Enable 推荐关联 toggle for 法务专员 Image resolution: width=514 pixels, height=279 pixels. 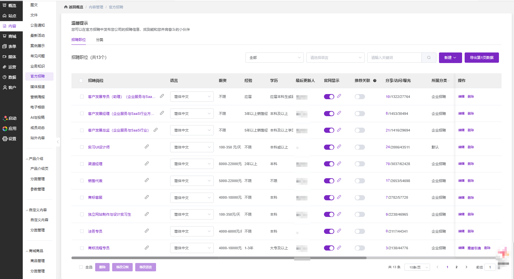(360, 231)
